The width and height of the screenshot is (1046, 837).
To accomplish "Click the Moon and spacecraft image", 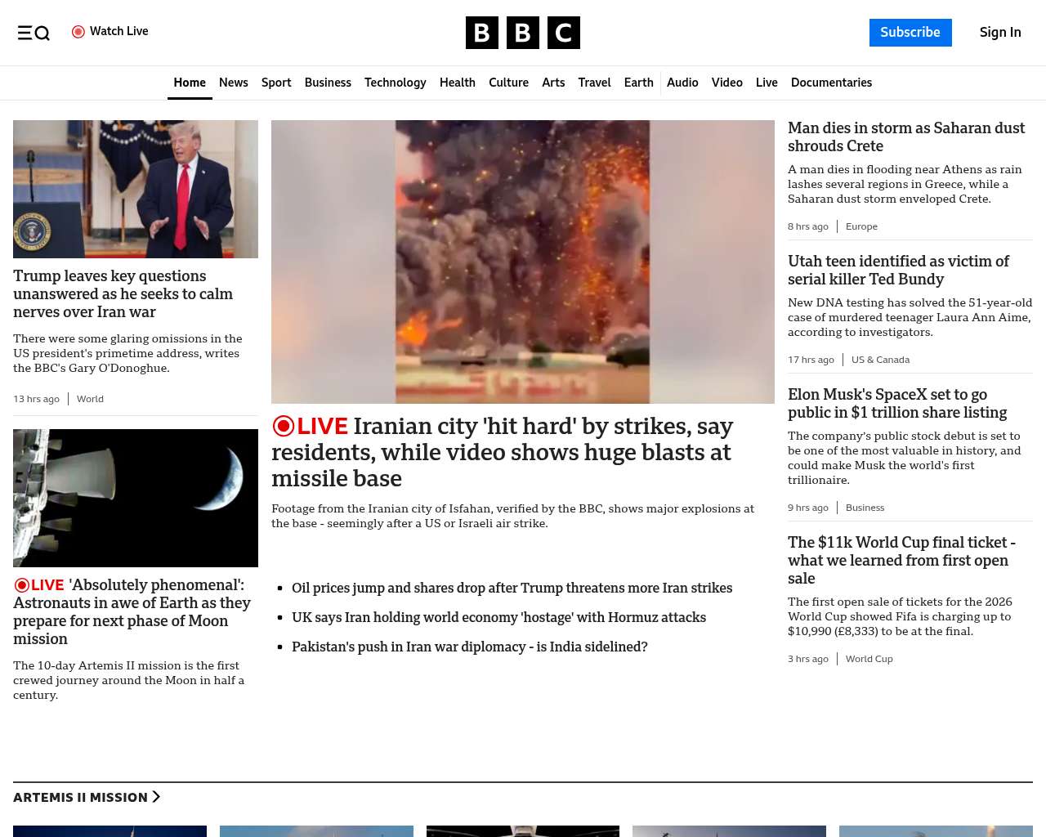I will point(136,498).
